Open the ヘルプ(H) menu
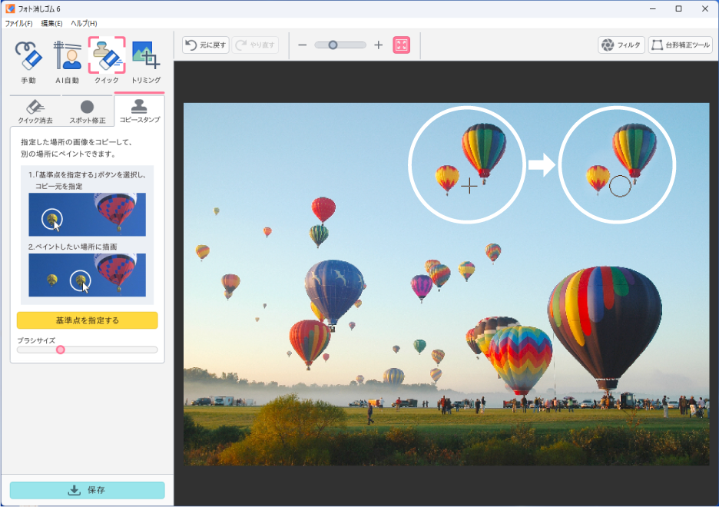The image size is (719, 507). point(84,23)
